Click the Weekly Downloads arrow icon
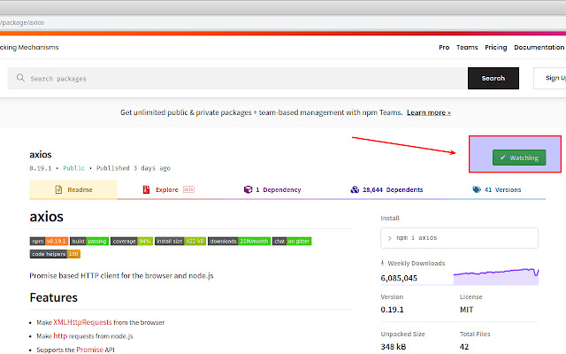 pyautogui.click(x=382, y=263)
